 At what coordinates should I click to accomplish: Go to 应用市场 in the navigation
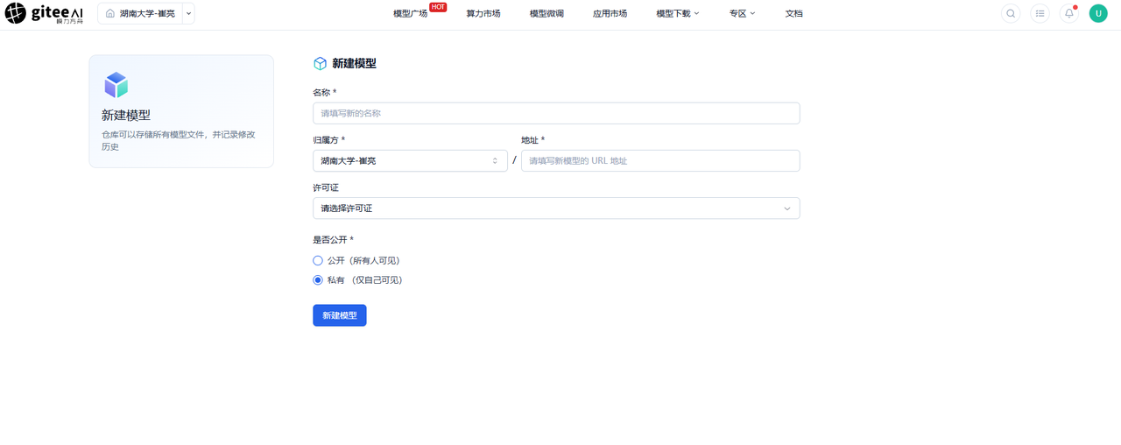pos(610,14)
